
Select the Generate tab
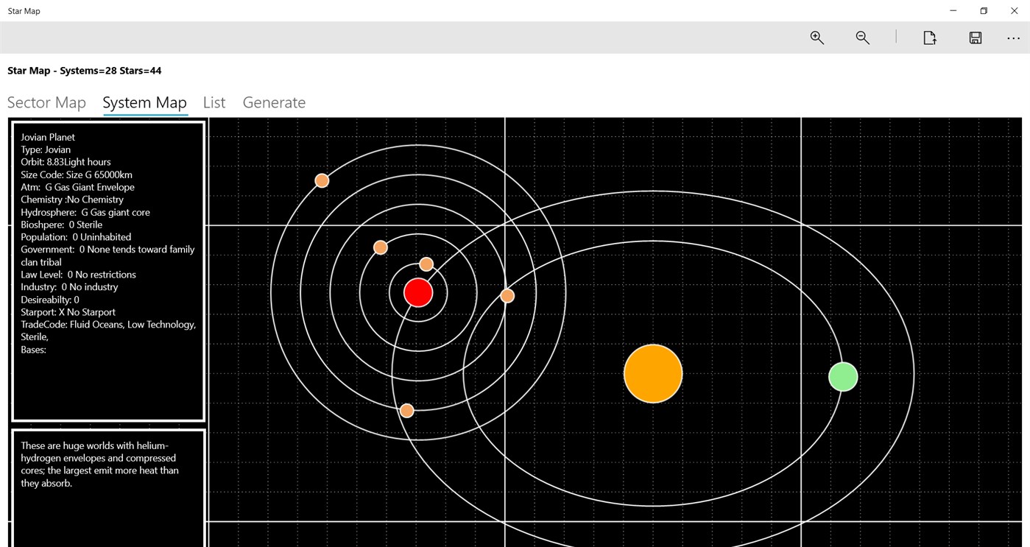(x=274, y=102)
